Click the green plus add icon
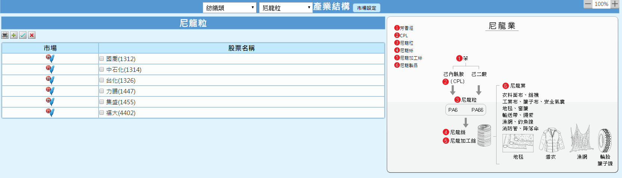622x178 pixels. [14, 35]
